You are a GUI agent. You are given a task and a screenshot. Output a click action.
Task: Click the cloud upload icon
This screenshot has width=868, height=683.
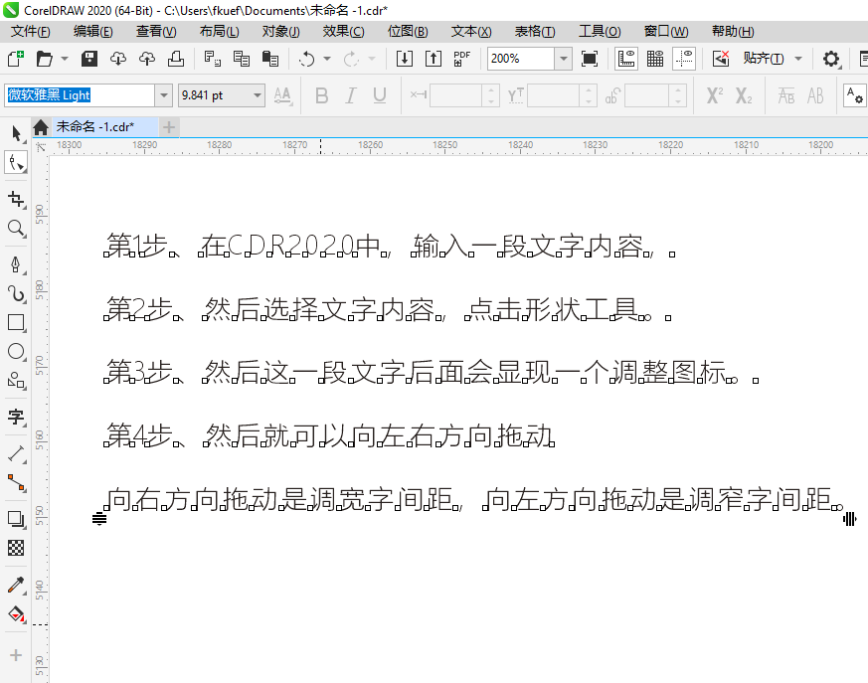(147, 58)
